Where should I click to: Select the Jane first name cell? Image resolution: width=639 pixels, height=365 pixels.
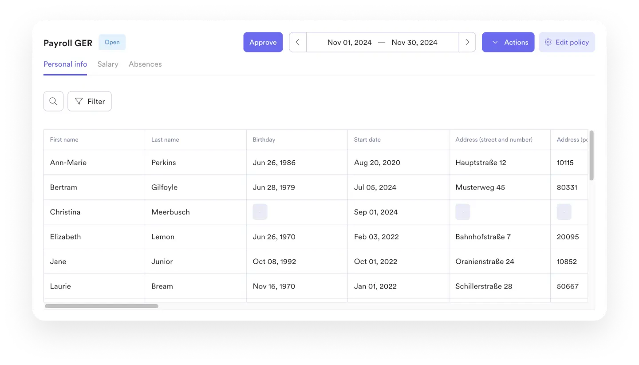tap(94, 262)
